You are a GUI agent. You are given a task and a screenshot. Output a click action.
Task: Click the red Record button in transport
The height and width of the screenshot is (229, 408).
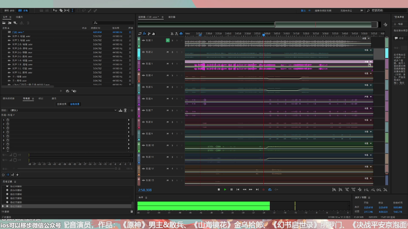point(263,189)
